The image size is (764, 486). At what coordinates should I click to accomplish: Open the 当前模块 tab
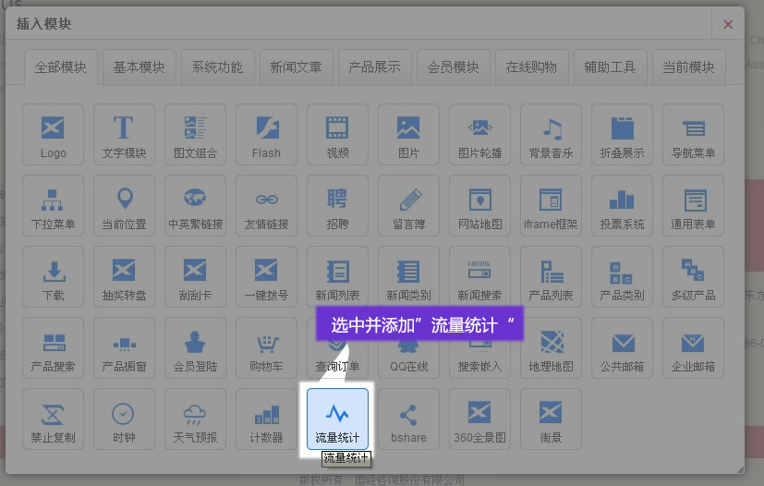[688, 67]
